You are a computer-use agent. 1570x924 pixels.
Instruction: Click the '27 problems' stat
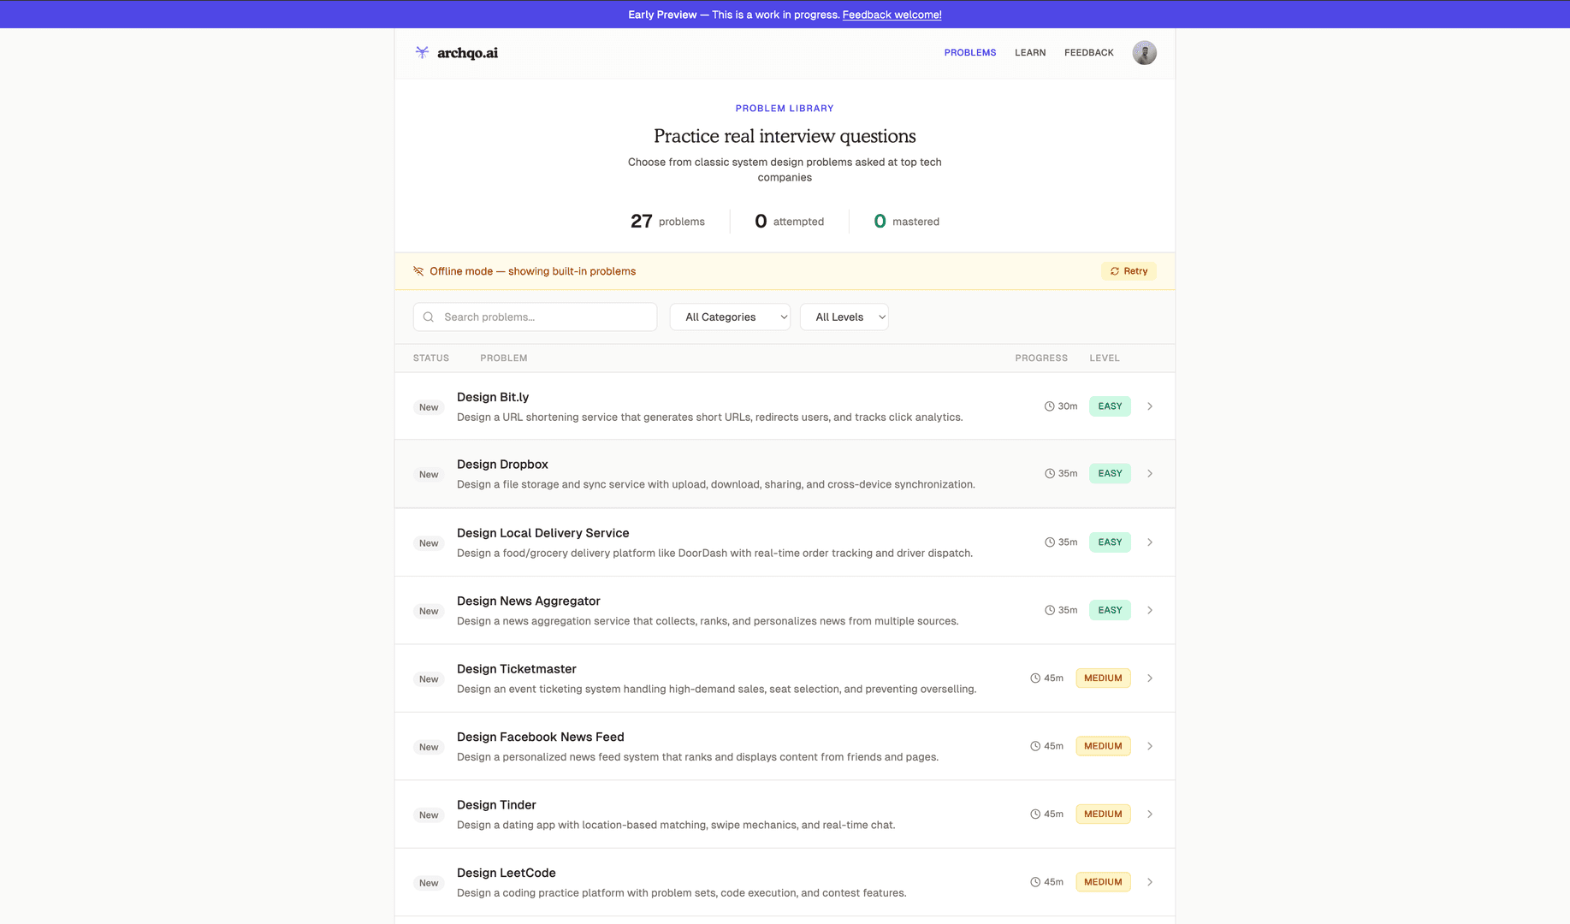667,222
